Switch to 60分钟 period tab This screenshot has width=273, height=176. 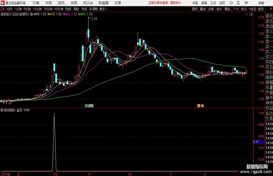pos(59,9)
